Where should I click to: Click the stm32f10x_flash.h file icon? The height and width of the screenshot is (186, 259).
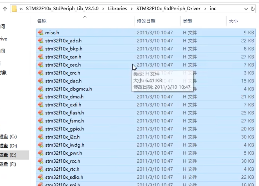tap(40, 113)
